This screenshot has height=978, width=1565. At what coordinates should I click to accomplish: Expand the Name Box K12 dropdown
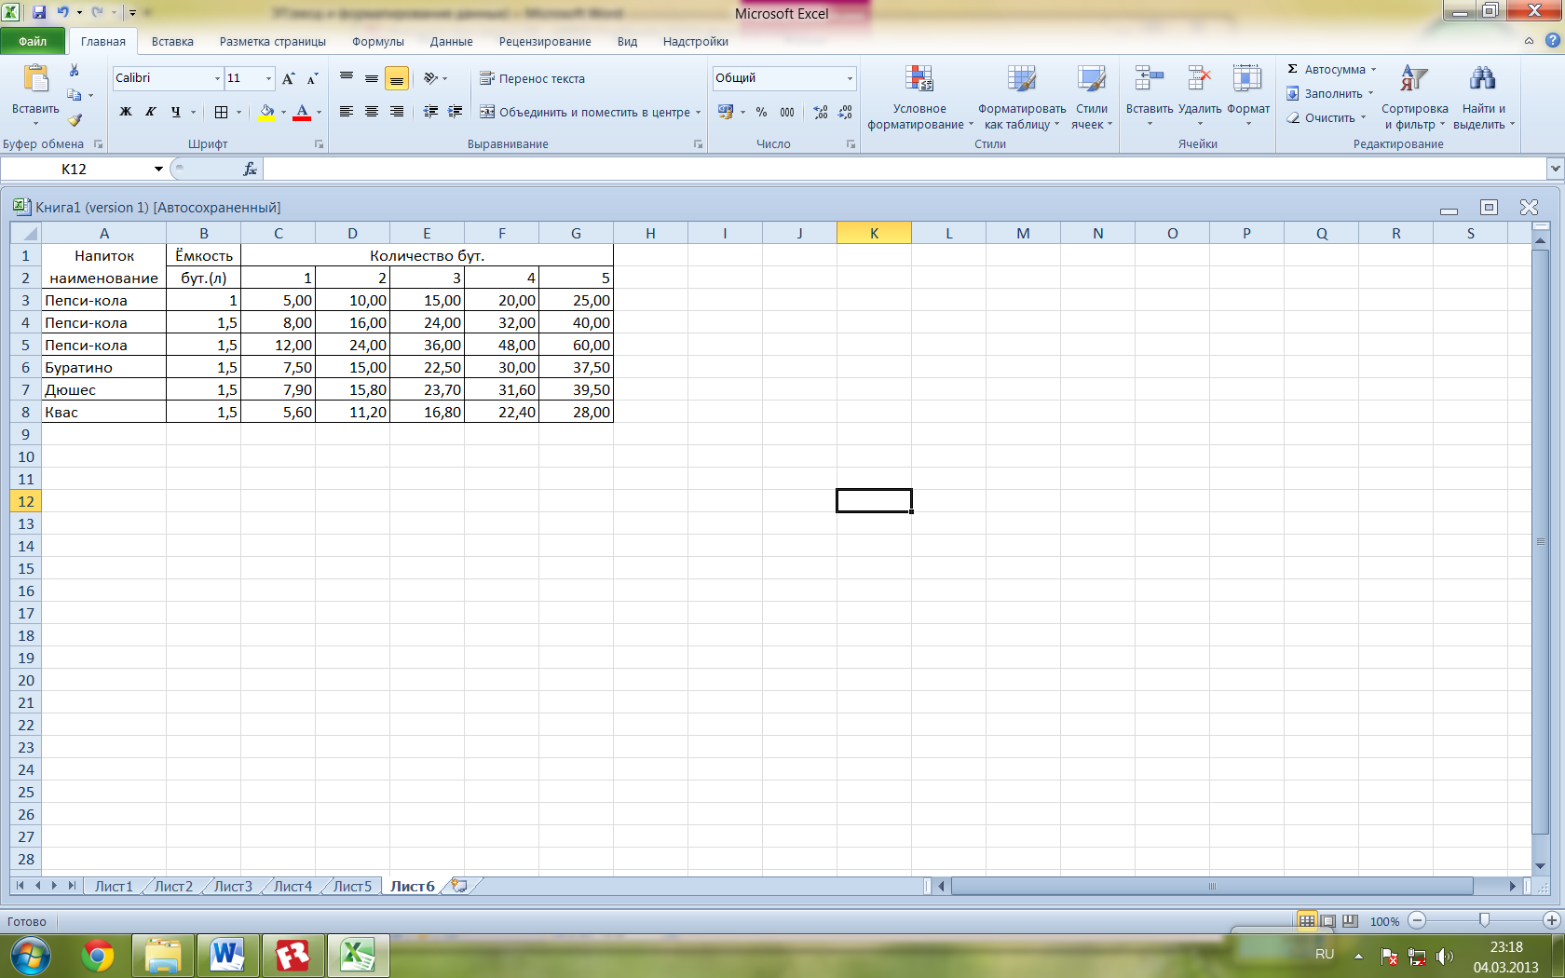(158, 169)
